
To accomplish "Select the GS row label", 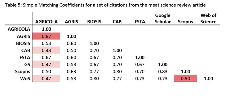I will pyautogui.click(x=27, y=64).
